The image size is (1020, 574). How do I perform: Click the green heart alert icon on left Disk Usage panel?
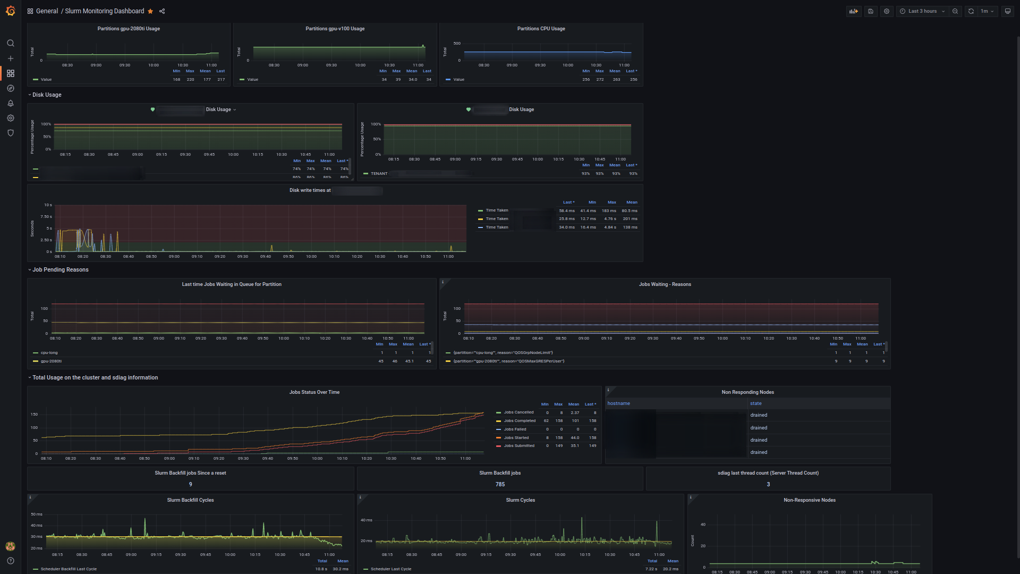[152, 109]
